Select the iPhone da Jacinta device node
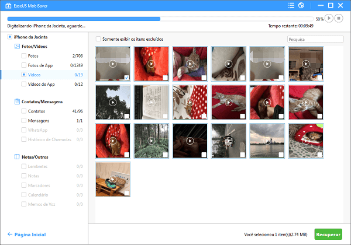351x245 pixels. pyautogui.click(x=29, y=37)
